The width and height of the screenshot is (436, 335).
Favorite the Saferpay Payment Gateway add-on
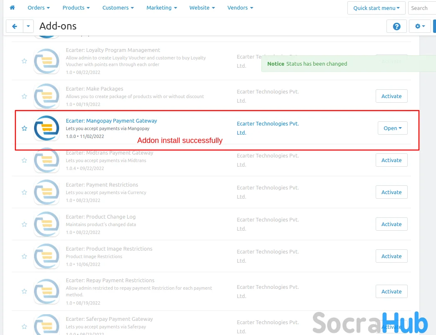tap(25, 327)
